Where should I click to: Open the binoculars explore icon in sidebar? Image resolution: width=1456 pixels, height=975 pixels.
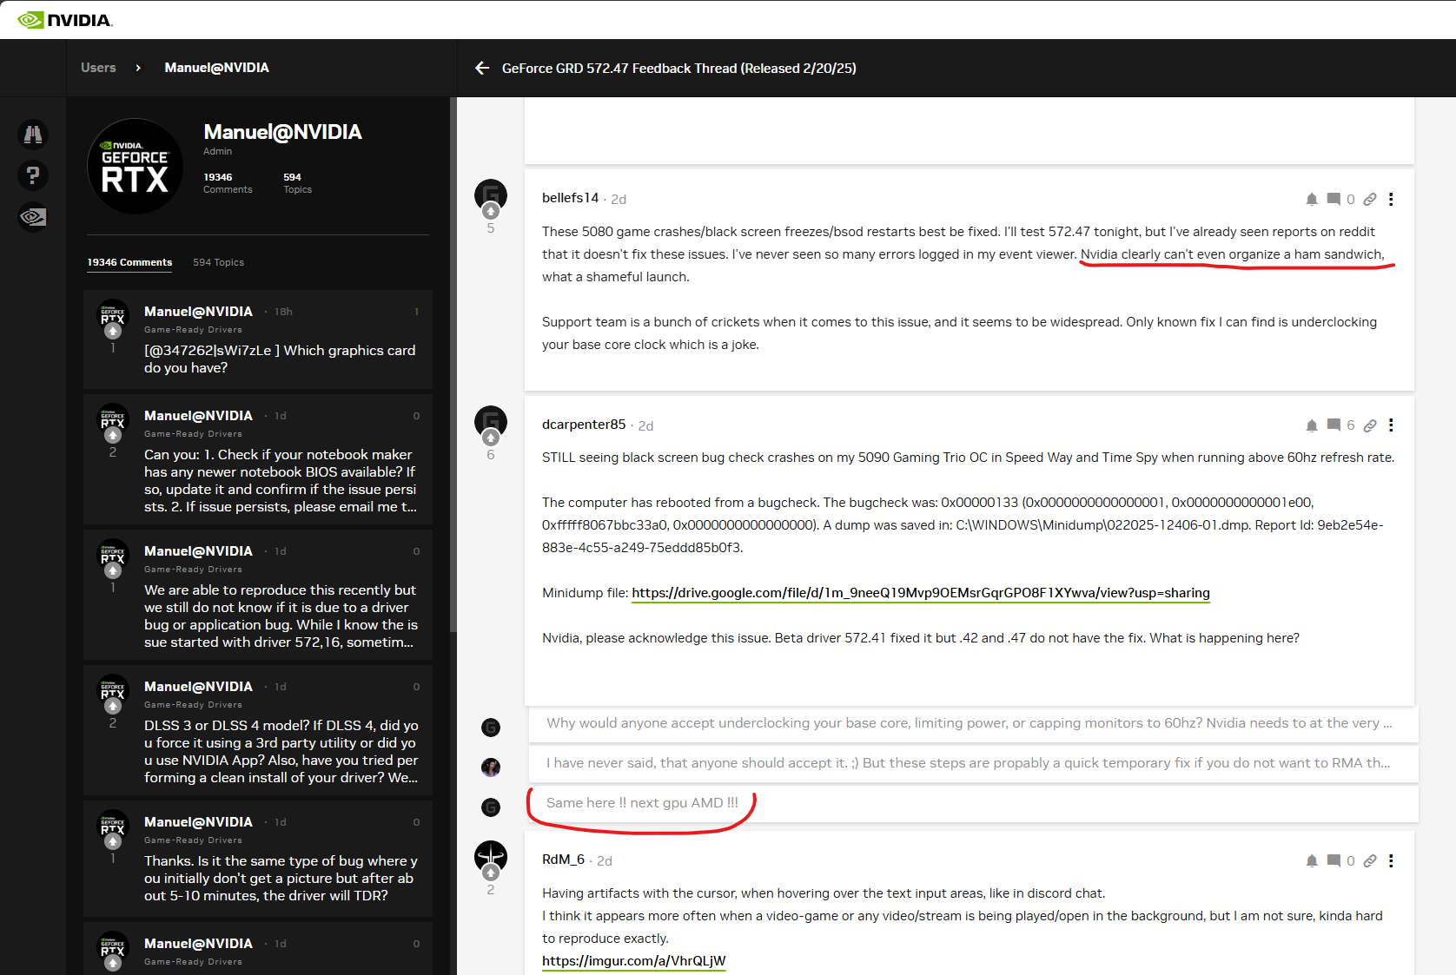pyautogui.click(x=33, y=135)
